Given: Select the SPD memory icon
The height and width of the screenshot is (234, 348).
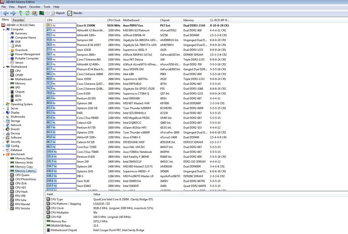Looking at the screenshot, I should pyautogui.click(x=12, y=87).
